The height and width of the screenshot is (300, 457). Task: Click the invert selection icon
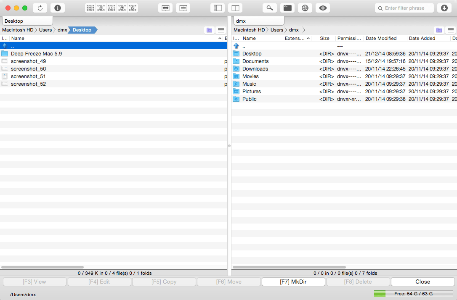pos(122,8)
